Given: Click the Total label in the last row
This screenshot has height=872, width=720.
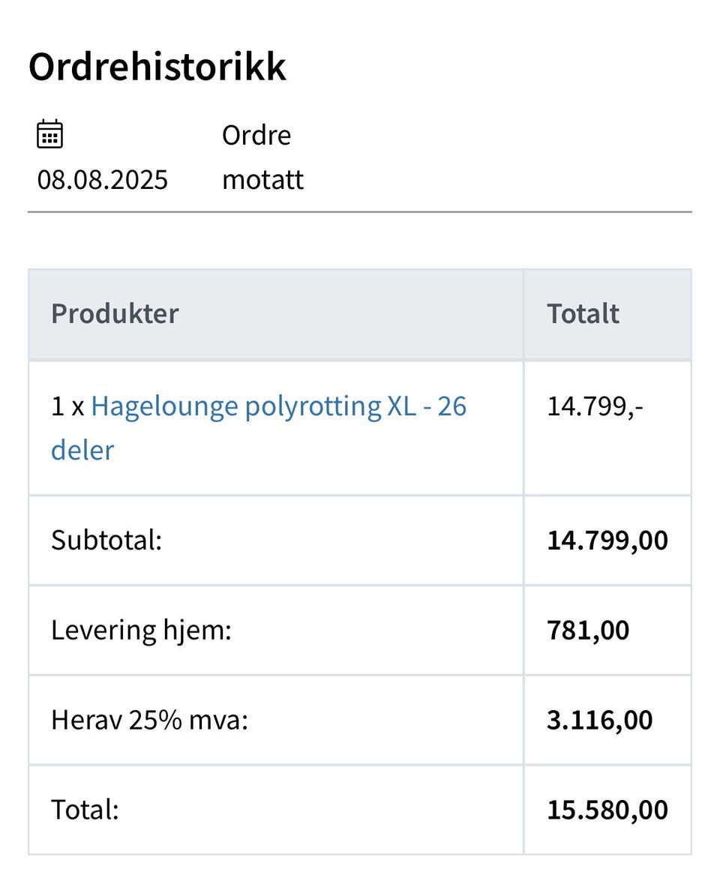Looking at the screenshot, I should coord(85,810).
